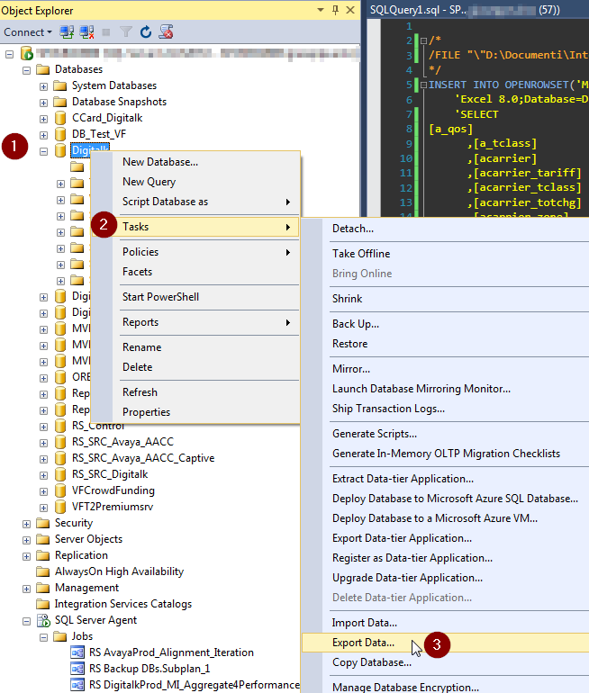Collapse the Databases node
The width and height of the screenshot is (589, 693).
[26, 70]
